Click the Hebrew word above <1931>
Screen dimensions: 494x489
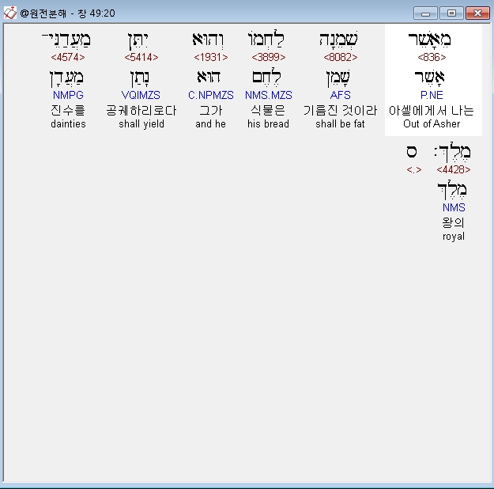(208, 40)
